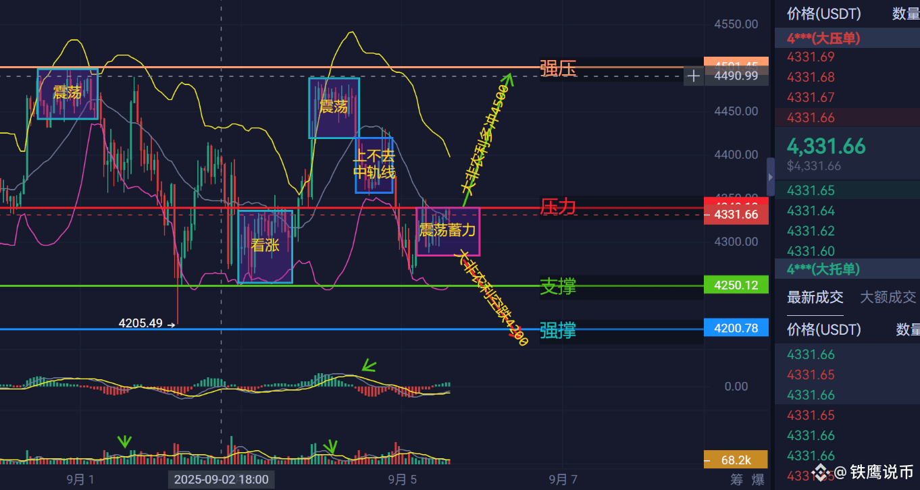Select the 强撑 blue strong support line label
This screenshot has width=920, height=490.
click(558, 331)
